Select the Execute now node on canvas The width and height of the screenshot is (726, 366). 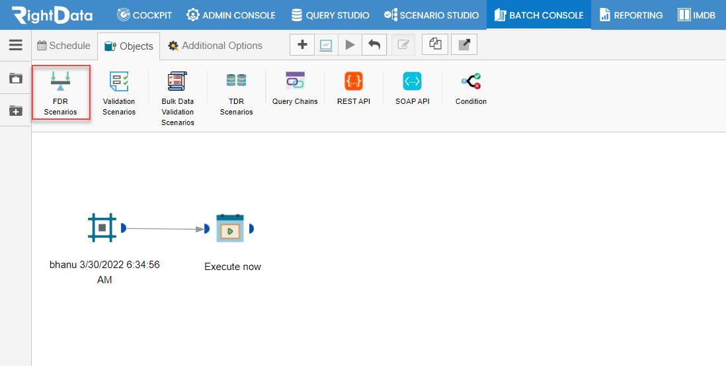[x=230, y=228]
